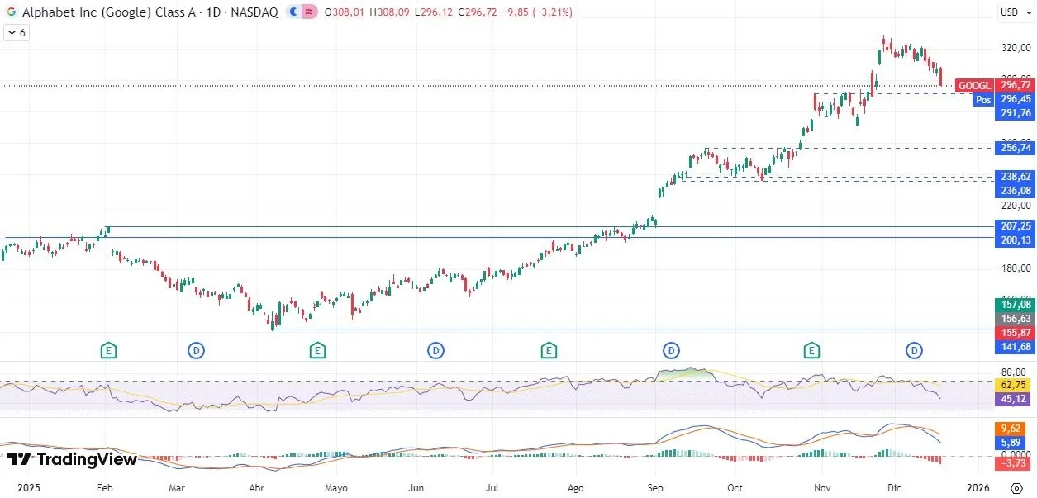Viewport: 1037px width, 498px height.
Task: Click the earnings marker in late July
Action: 549,351
